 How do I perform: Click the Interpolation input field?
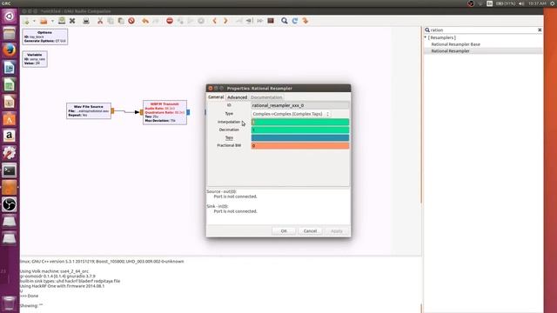click(300, 122)
